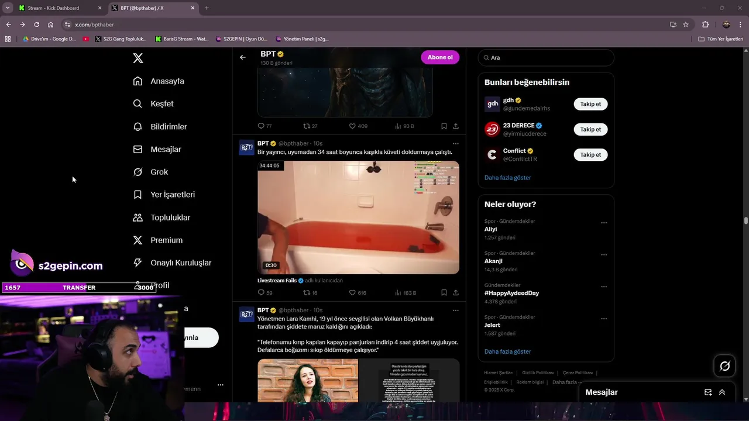Open the Jelert trending topic
Screen dimensions: 749x421
[x=492, y=325]
